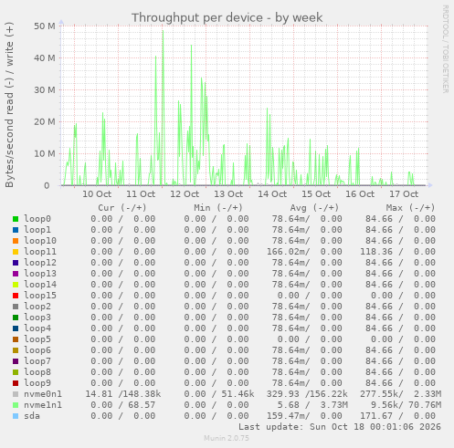
Task: Click the loop0 green legend swatch
Action: (x=16, y=219)
